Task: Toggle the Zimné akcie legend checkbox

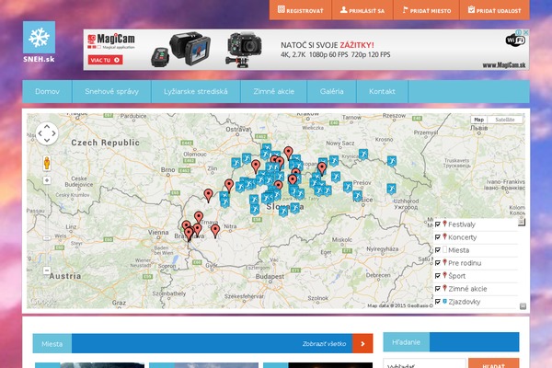Action: (438, 289)
